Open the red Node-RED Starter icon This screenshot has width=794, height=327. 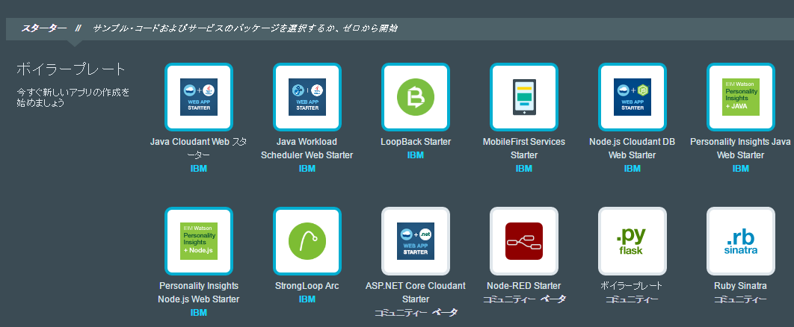[x=523, y=241]
